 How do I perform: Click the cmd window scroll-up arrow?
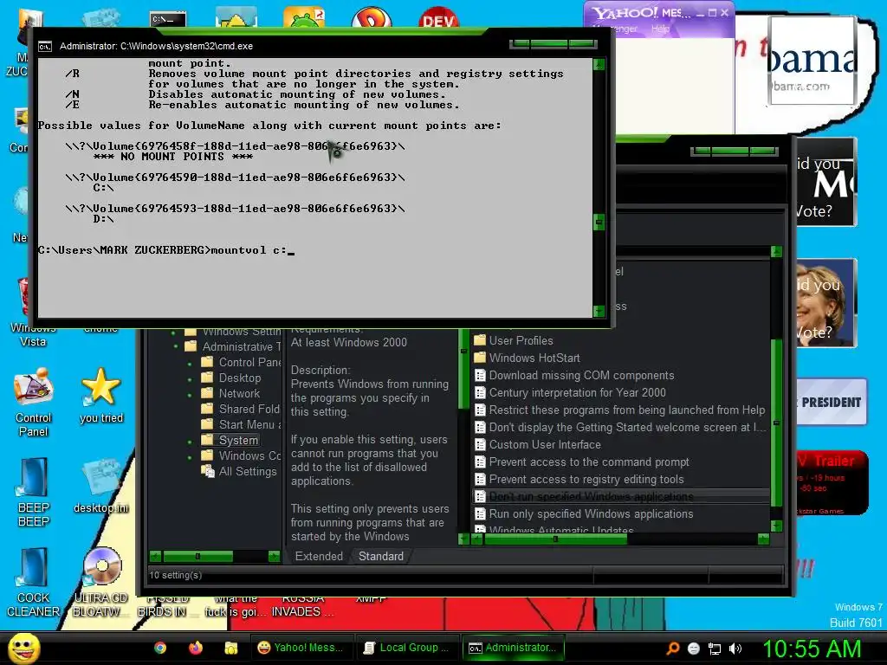pyautogui.click(x=599, y=64)
